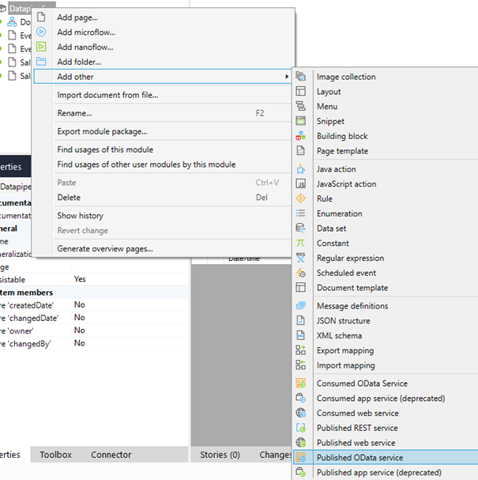The image size is (478, 480).
Task: Click the 'owner' No value
Action: 80,331
